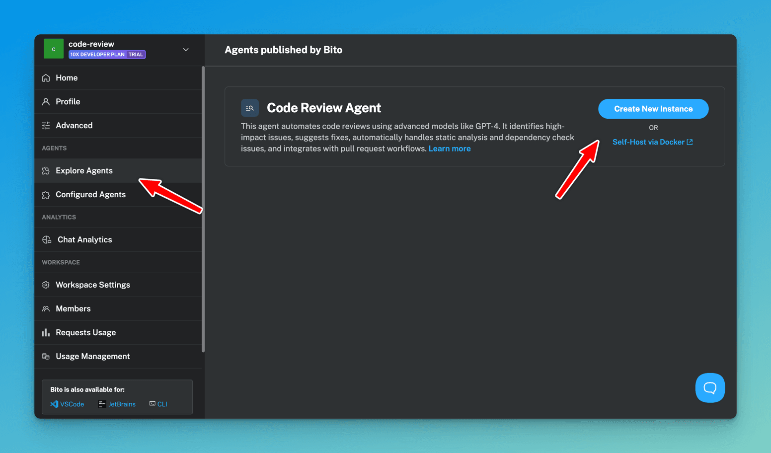Viewport: 771px width, 453px height.
Task: Open Workspace Settings page
Action: coord(118,285)
